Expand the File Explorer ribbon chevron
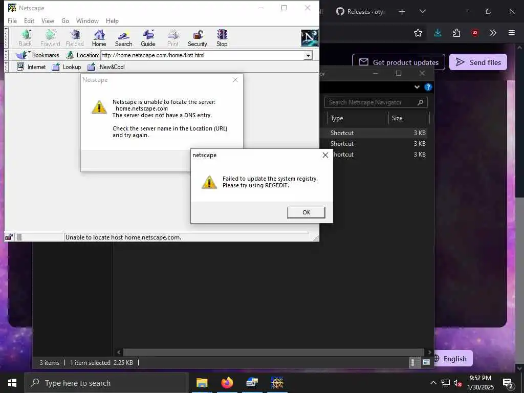Viewport: 524px width, 393px height. pos(417,87)
